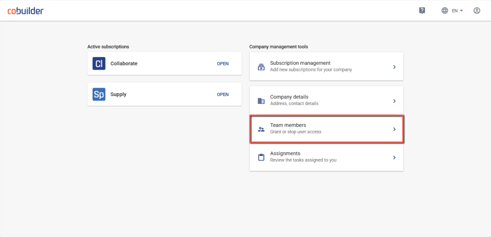Screen dimensions: 491x237
Task: Open the Collaborate subscription
Action: click(x=223, y=64)
